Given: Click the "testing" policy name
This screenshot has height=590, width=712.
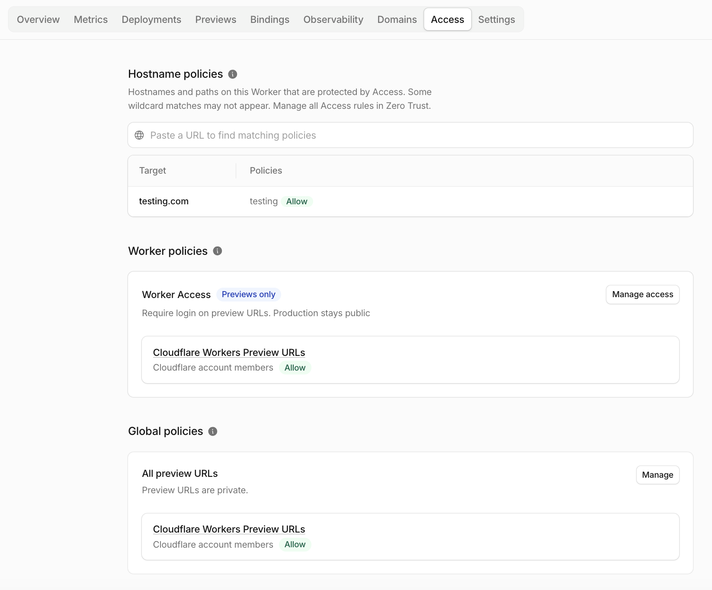Looking at the screenshot, I should pyautogui.click(x=264, y=201).
